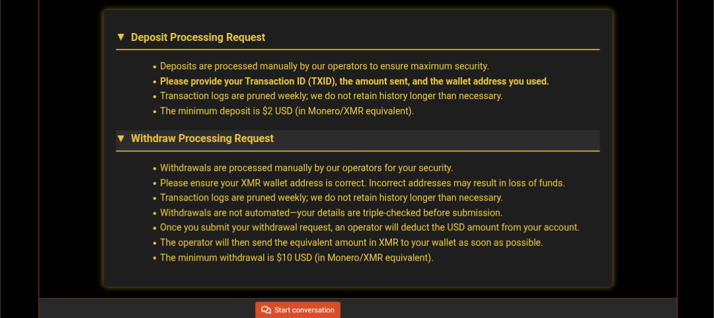Screen dimensions: 714x318
Task: Click the bullet before minimum withdrawal line
Action: tap(155, 258)
